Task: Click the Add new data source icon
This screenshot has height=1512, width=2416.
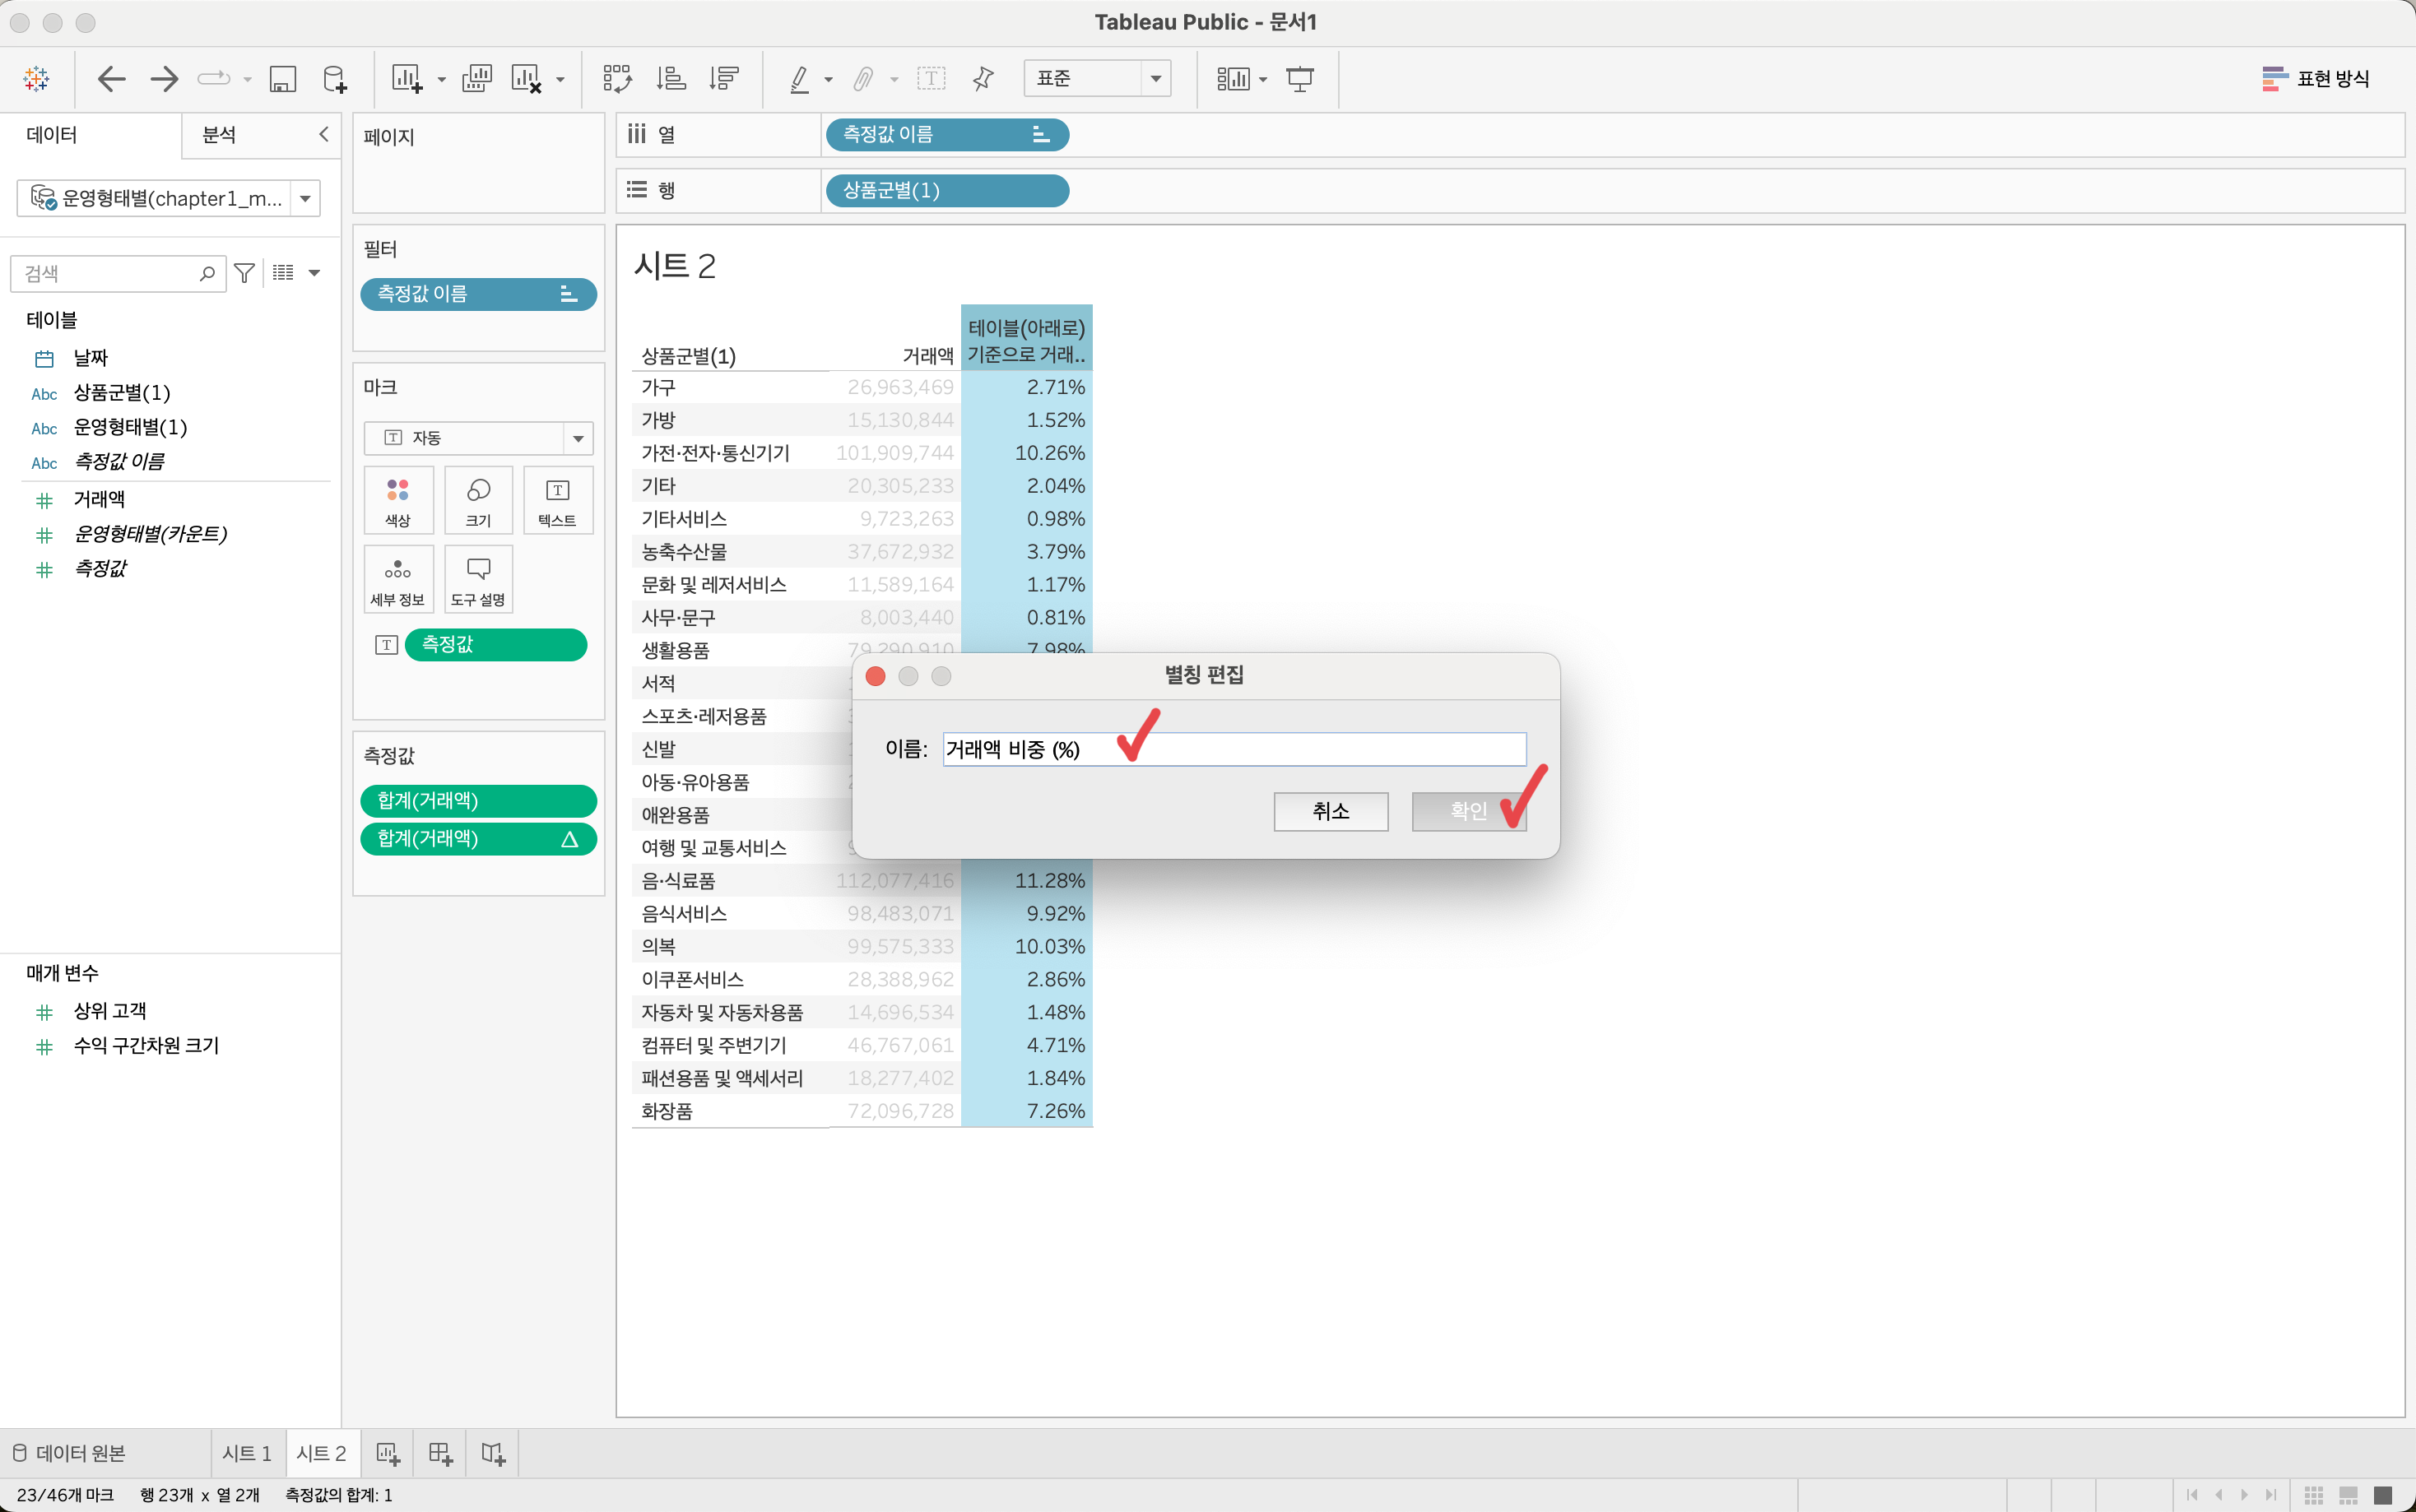Action: 335,78
